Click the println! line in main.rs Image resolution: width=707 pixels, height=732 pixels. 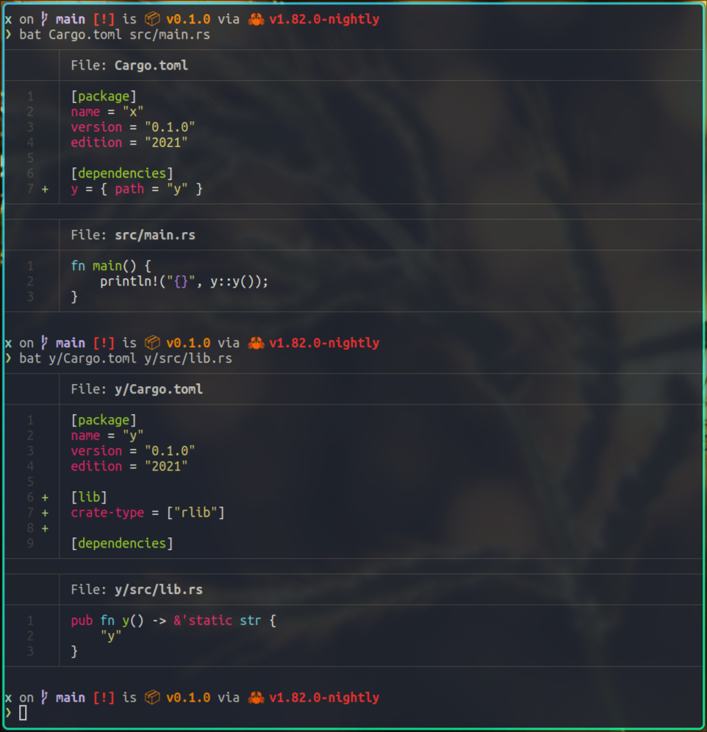(184, 281)
